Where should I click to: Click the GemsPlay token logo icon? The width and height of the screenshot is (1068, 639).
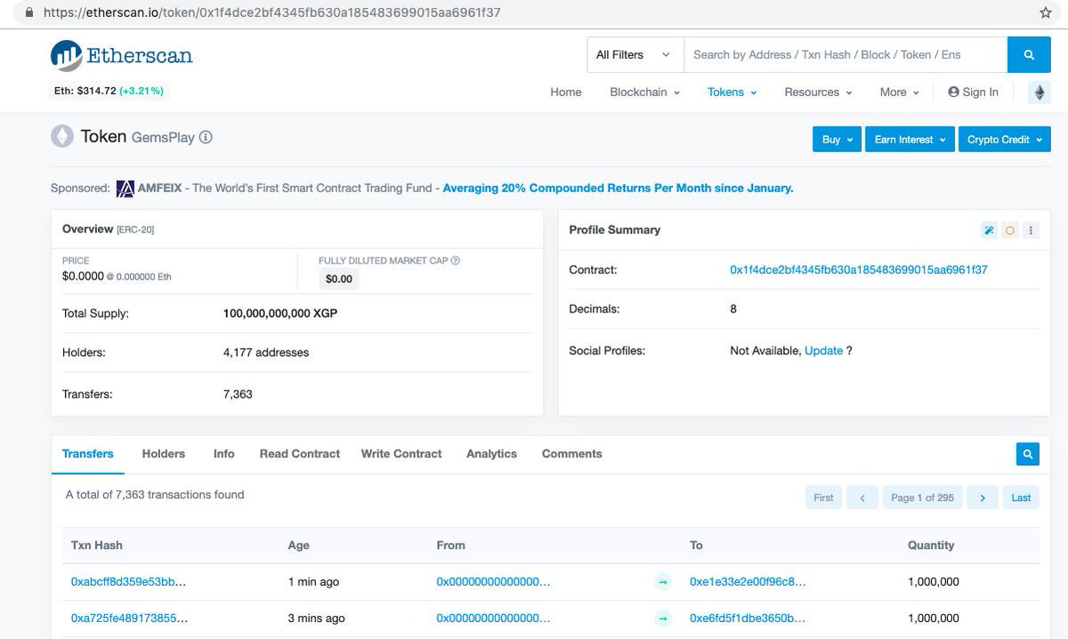(x=62, y=136)
